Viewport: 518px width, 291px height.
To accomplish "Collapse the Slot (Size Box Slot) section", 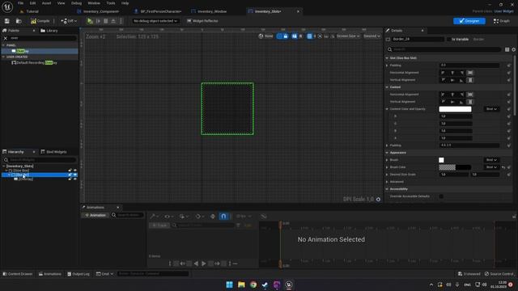I will coord(387,58).
